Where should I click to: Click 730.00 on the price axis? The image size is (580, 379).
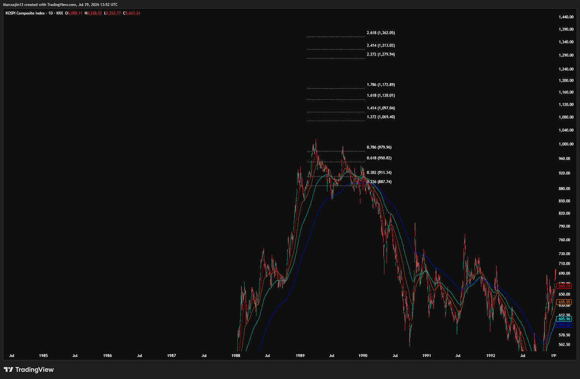click(564, 254)
